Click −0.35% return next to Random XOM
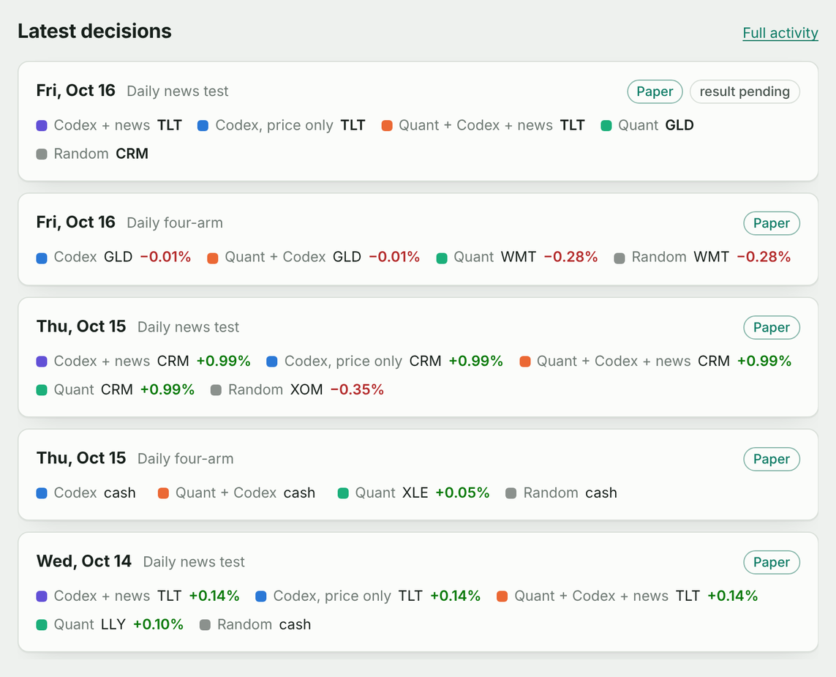The image size is (836, 677). [x=357, y=389]
